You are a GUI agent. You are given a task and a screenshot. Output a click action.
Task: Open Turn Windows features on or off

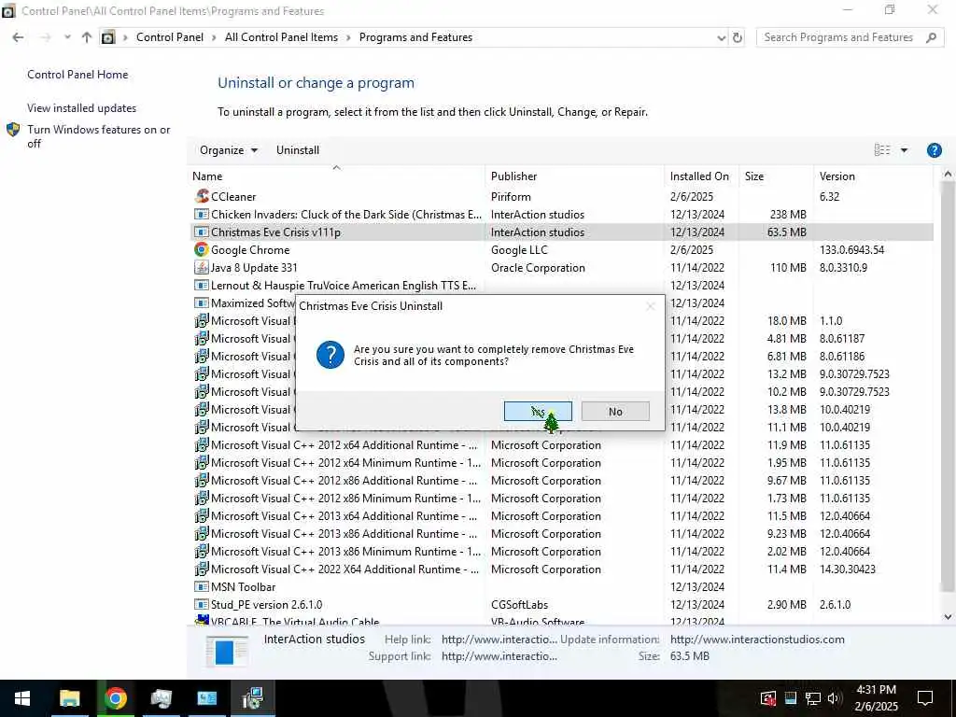(x=99, y=136)
